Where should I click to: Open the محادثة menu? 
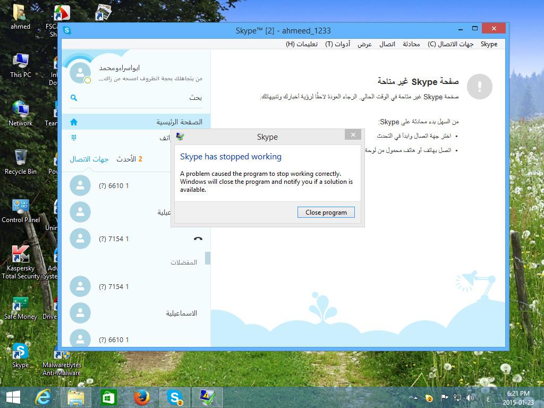[411, 44]
